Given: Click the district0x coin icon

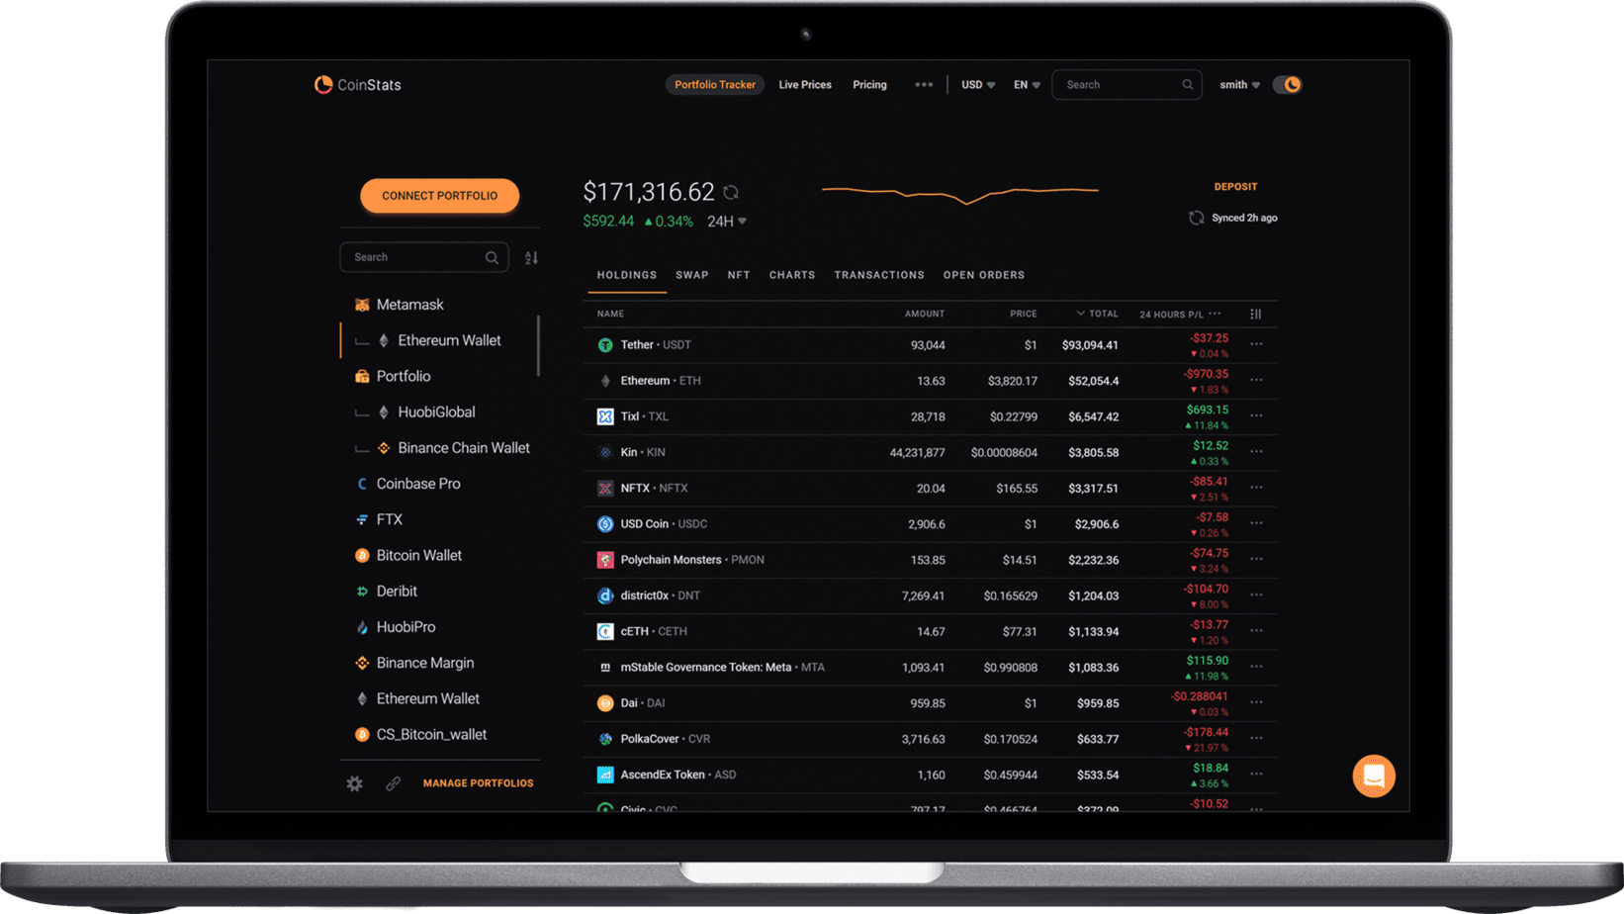Looking at the screenshot, I should tap(605, 595).
